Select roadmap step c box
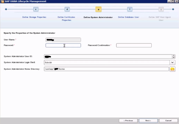The width and height of the screenshot is (179, 124). point(36,9)
